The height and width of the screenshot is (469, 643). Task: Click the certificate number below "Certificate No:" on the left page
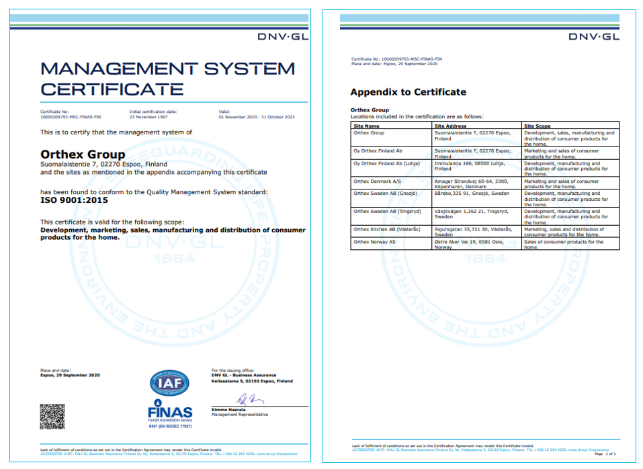click(71, 117)
